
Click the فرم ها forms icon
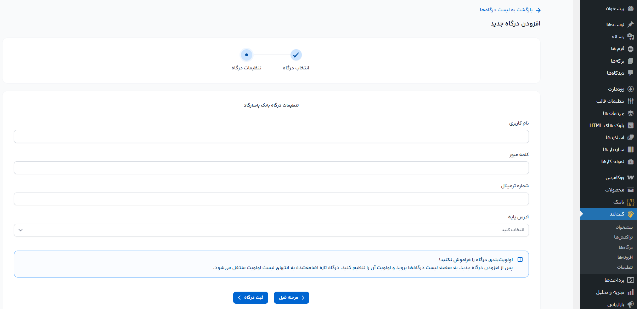point(631,49)
